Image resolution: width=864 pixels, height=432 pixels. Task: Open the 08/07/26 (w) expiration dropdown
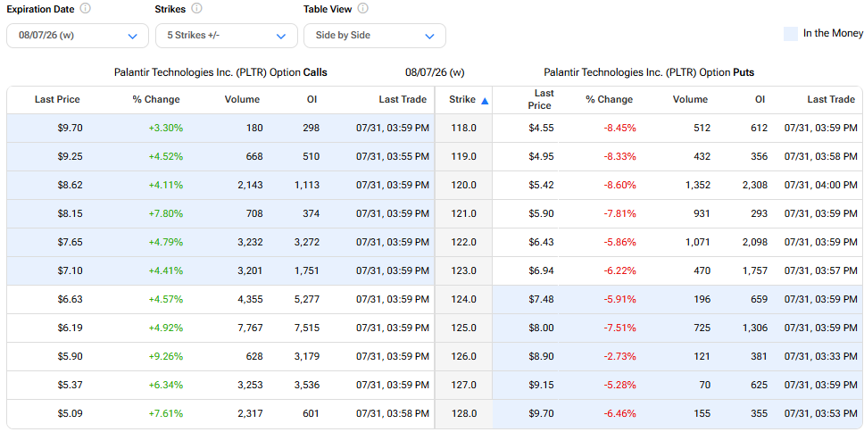pos(78,36)
